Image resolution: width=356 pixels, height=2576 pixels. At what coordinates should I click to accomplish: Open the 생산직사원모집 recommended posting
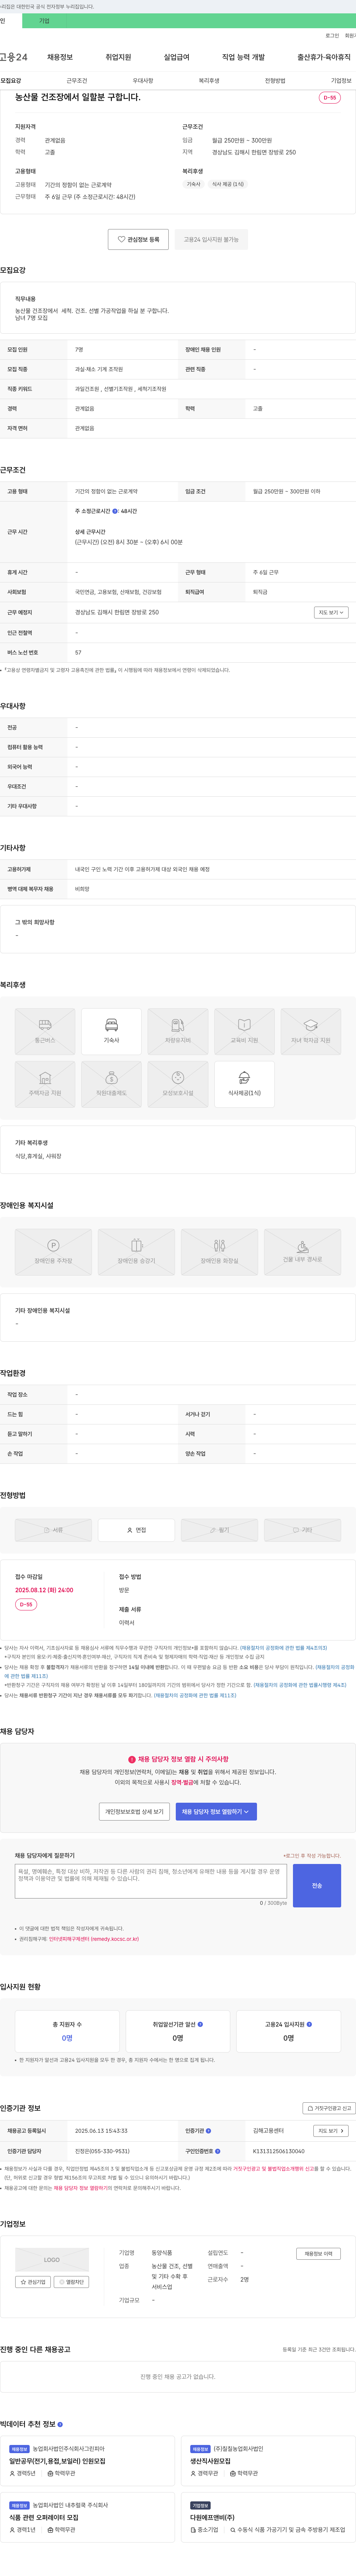[210, 2461]
